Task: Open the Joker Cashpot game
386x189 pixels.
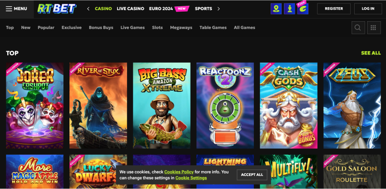Action: [35, 105]
